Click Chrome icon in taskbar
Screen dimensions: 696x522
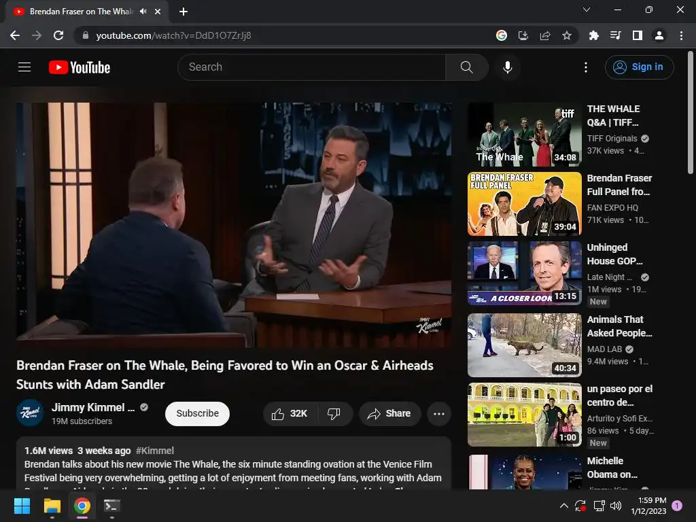point(82,506)
